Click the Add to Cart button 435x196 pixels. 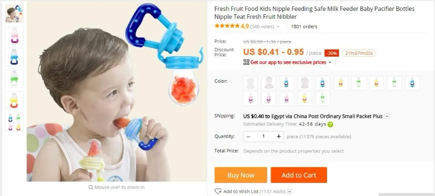[299, 175]
